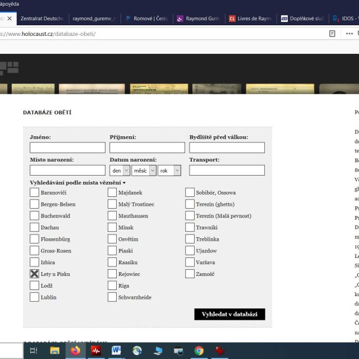Enable the Osvětim checkbox

112,239
